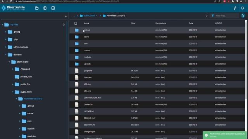Click the file list vertical scrollbar

(246, 61)
